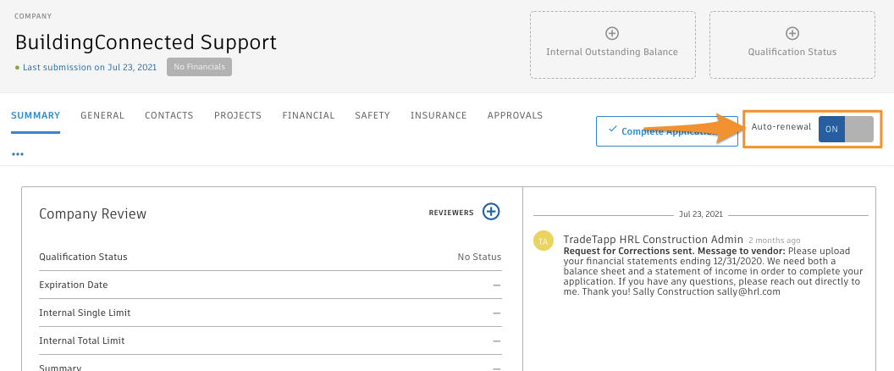The height and width of the screenshot is (371, 894).
Task: Click the Internal Single Limit row
Action: pos(270,313)
